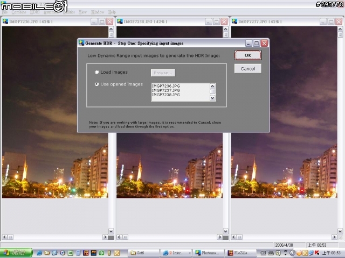The width and height of the screenshot is (345, 258).
Task: Click the scroll-down arrow in the IMGP7236.JPG window
Action: point(111,231)
